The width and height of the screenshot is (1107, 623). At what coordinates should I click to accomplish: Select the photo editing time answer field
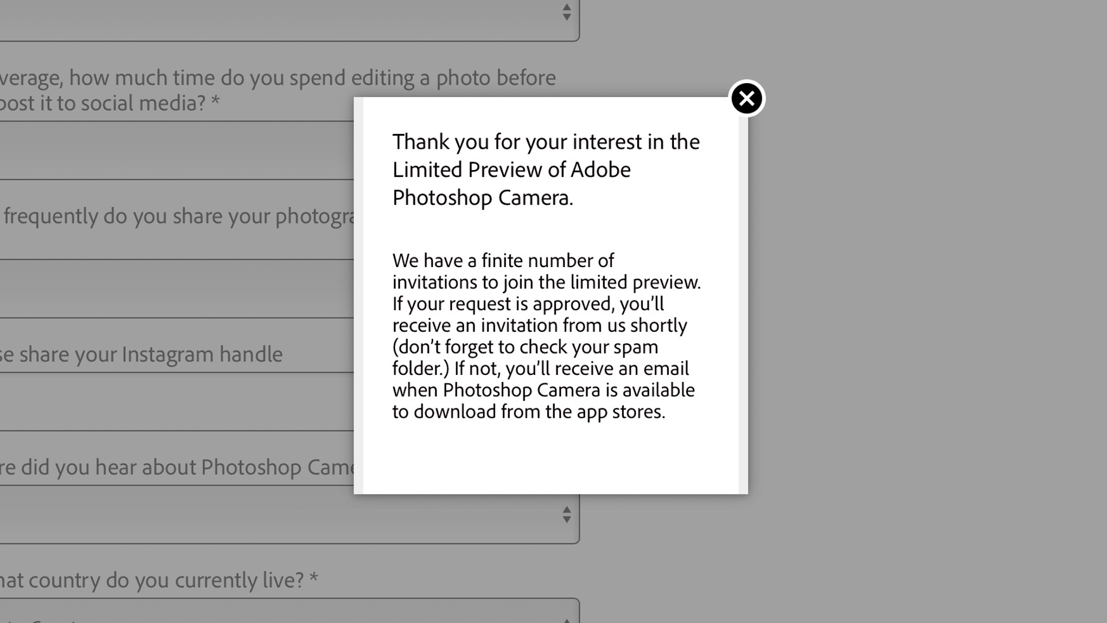pyautogui.click(x=176, y=151)
